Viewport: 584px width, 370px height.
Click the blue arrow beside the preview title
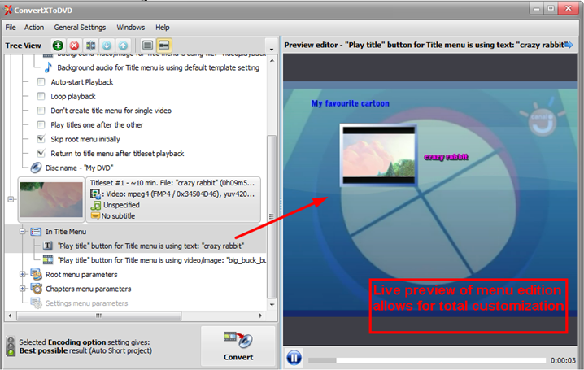tap(569, 45)
